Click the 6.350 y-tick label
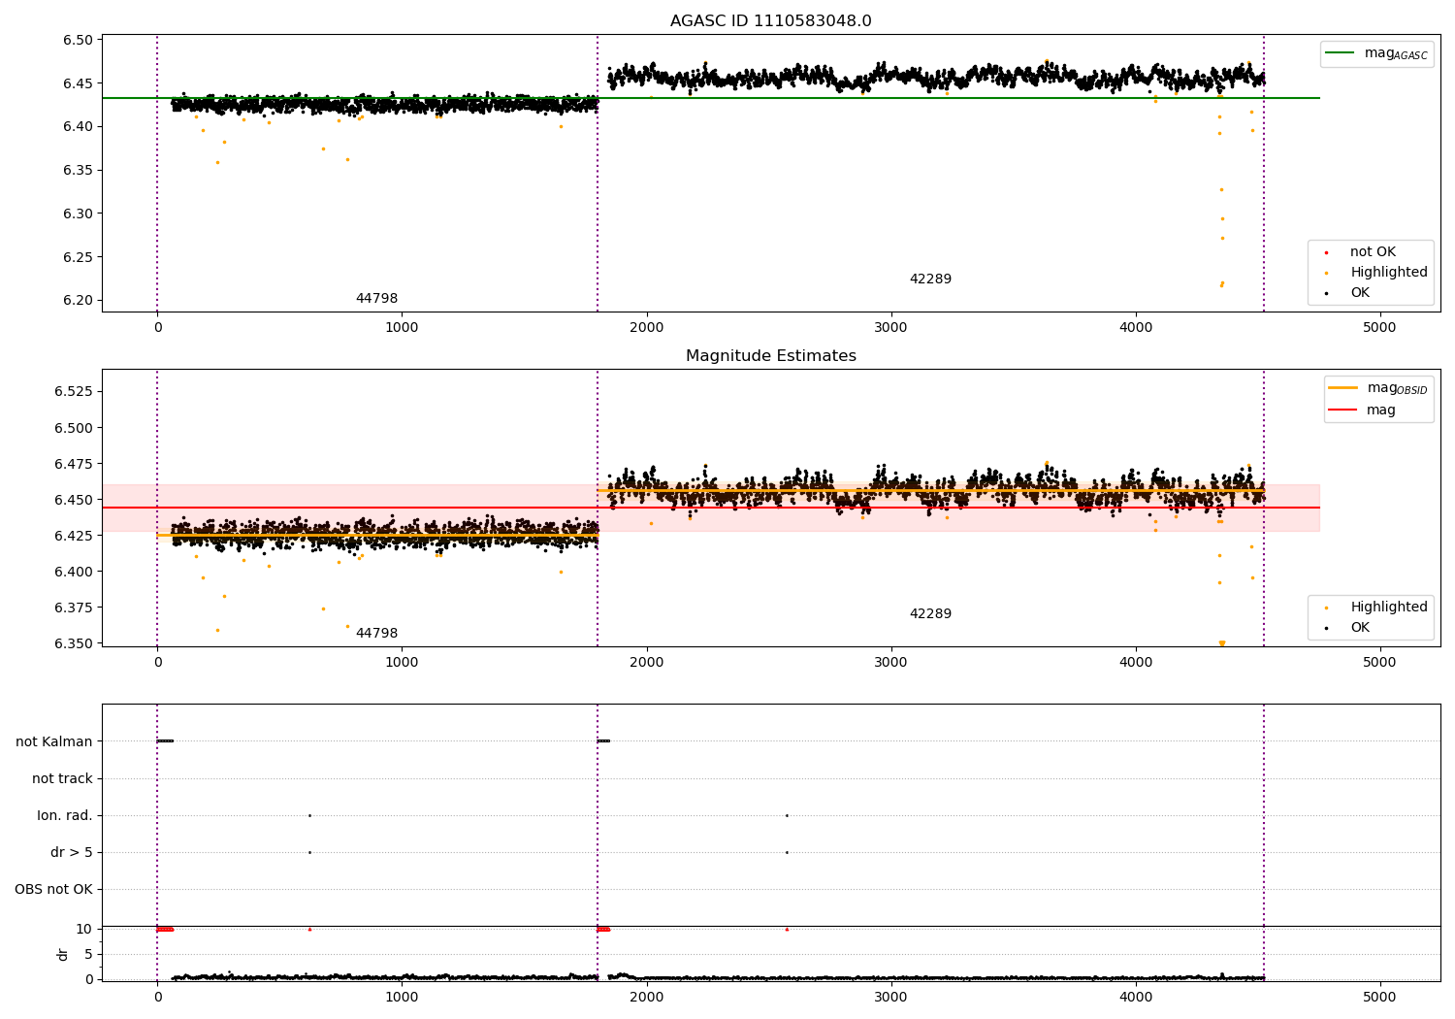 point(74,643)
